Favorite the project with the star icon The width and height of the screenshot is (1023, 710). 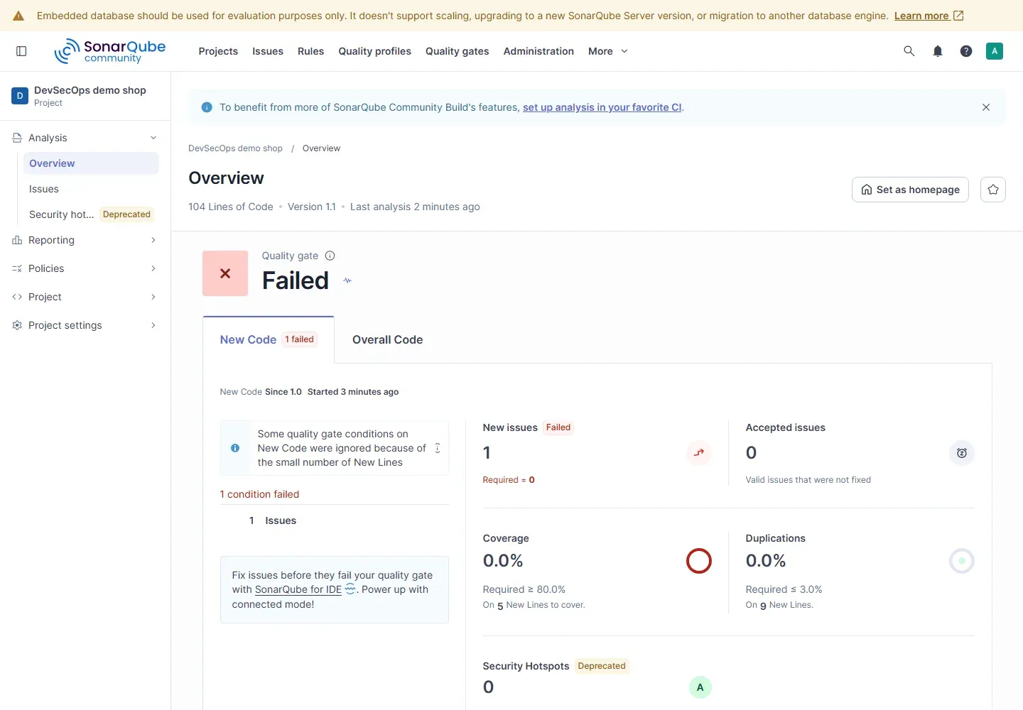(993, 190)
